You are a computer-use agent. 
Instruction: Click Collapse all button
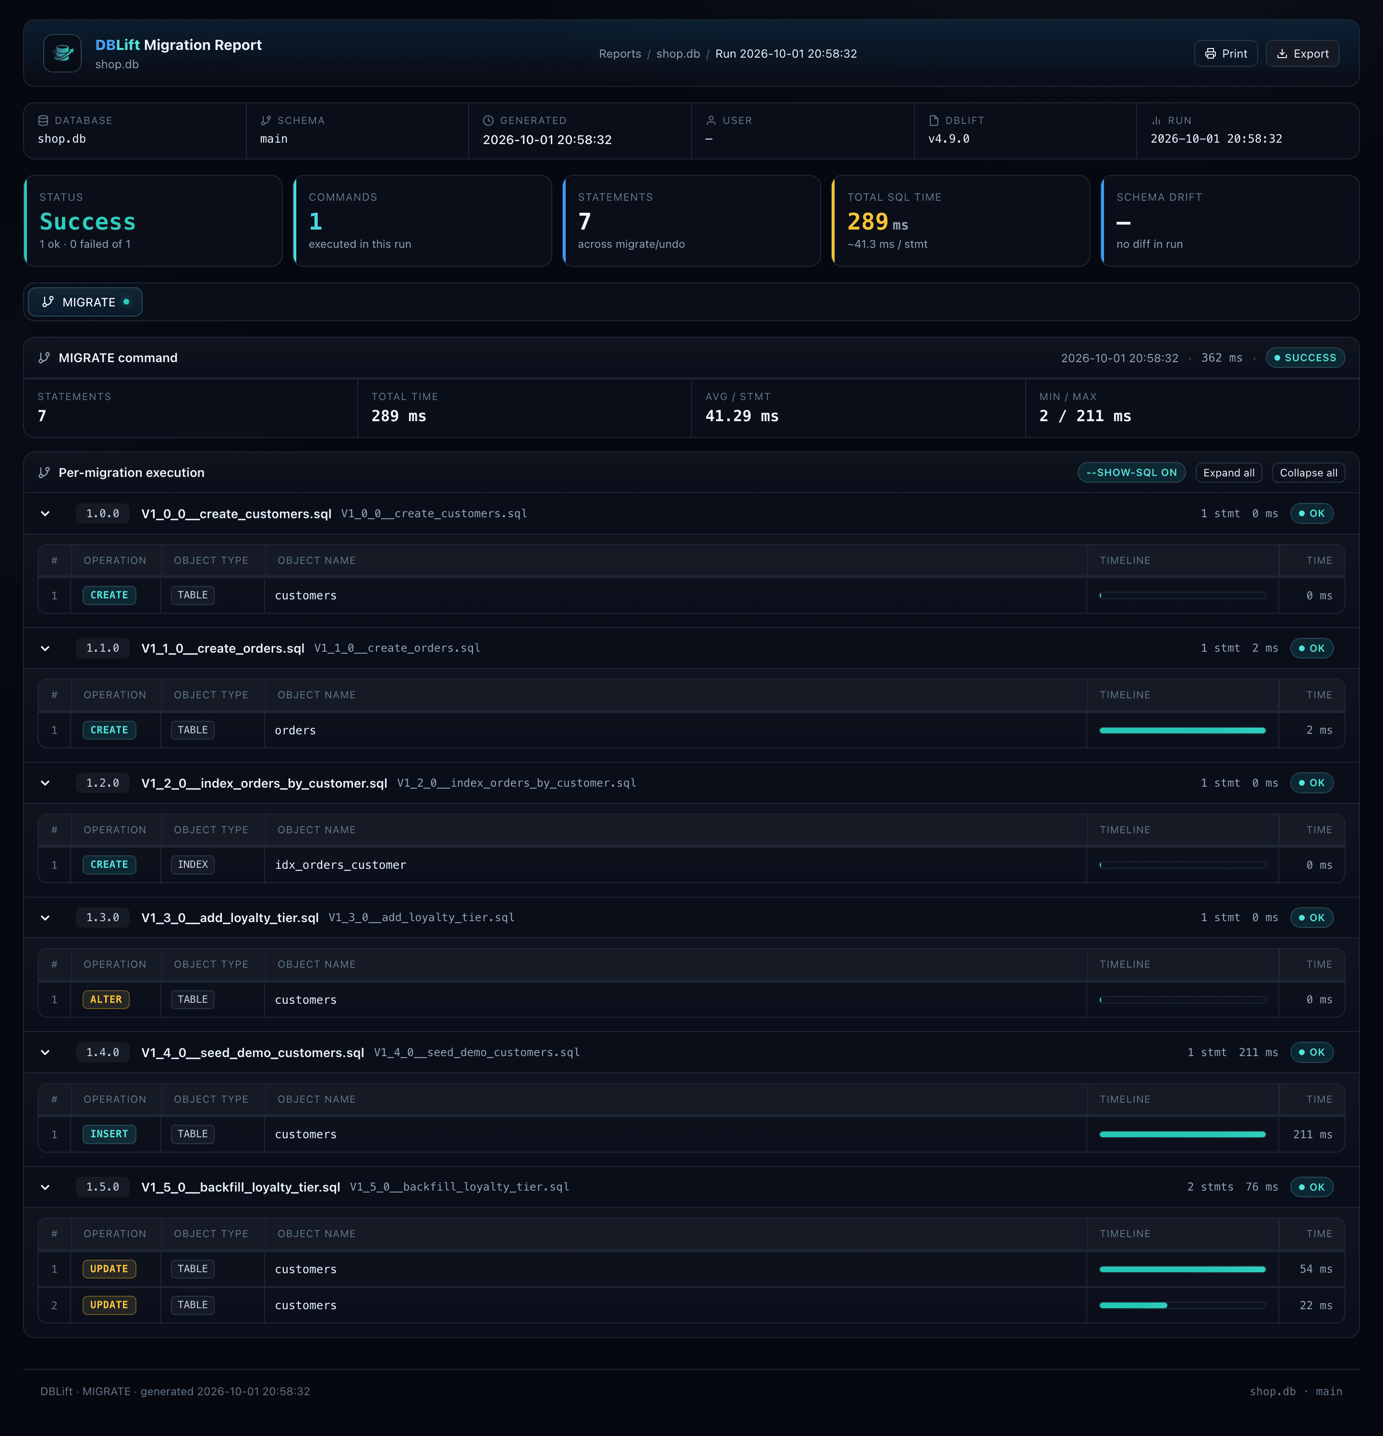pyautogui.click(x=1308, y=473)
